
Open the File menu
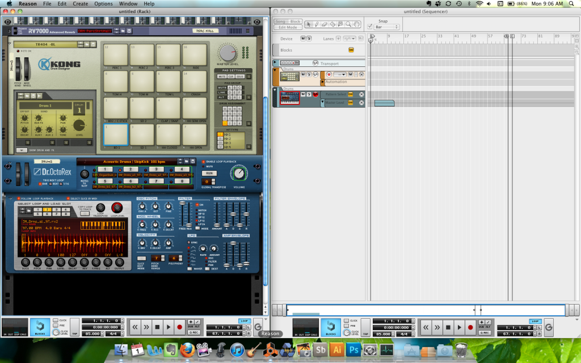[x=47, y=4]
